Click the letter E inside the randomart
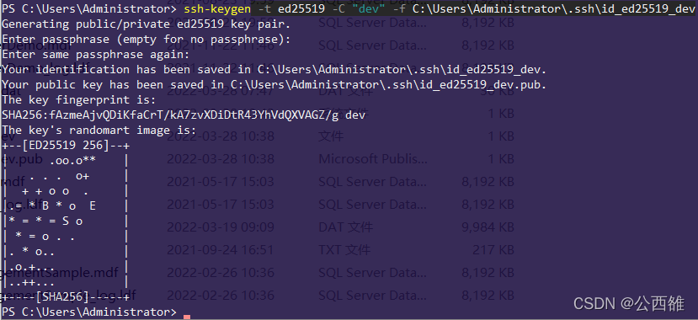Screen dimensions: 698x320 coord(93,206)
